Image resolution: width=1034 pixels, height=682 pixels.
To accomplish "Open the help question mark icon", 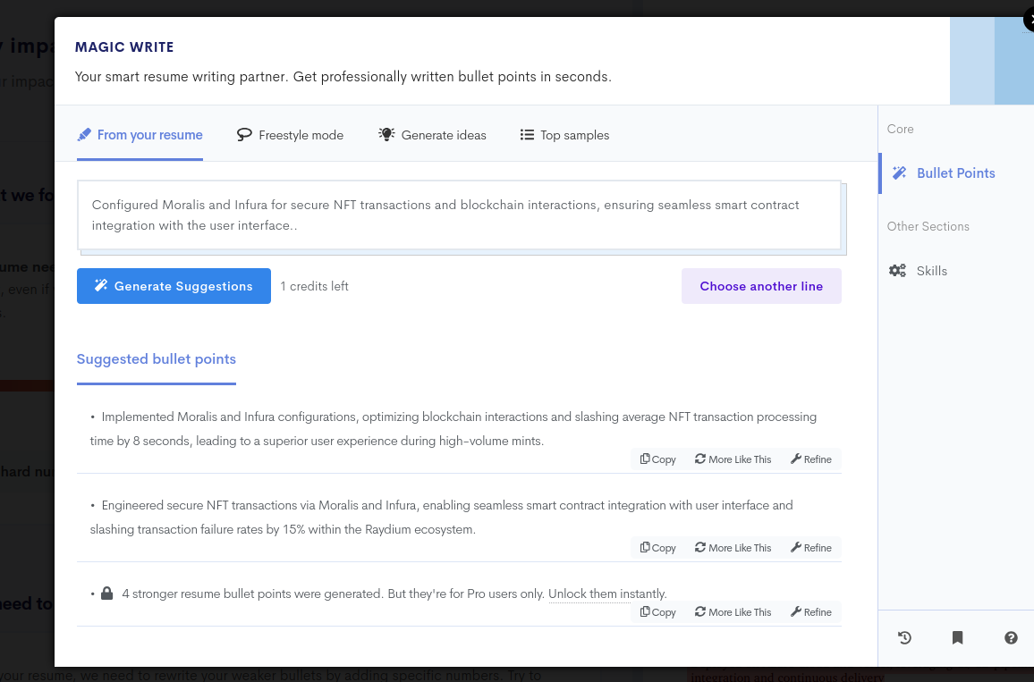I will click(1011, 637).
